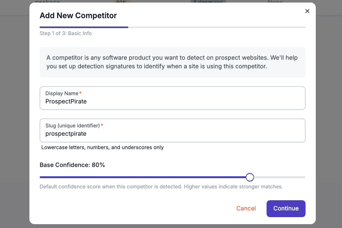Click the lowercase letters helper text
Image resolution: width=342 pixels, height=228 pixels.
pyautogui.click(x=102, y=147)
